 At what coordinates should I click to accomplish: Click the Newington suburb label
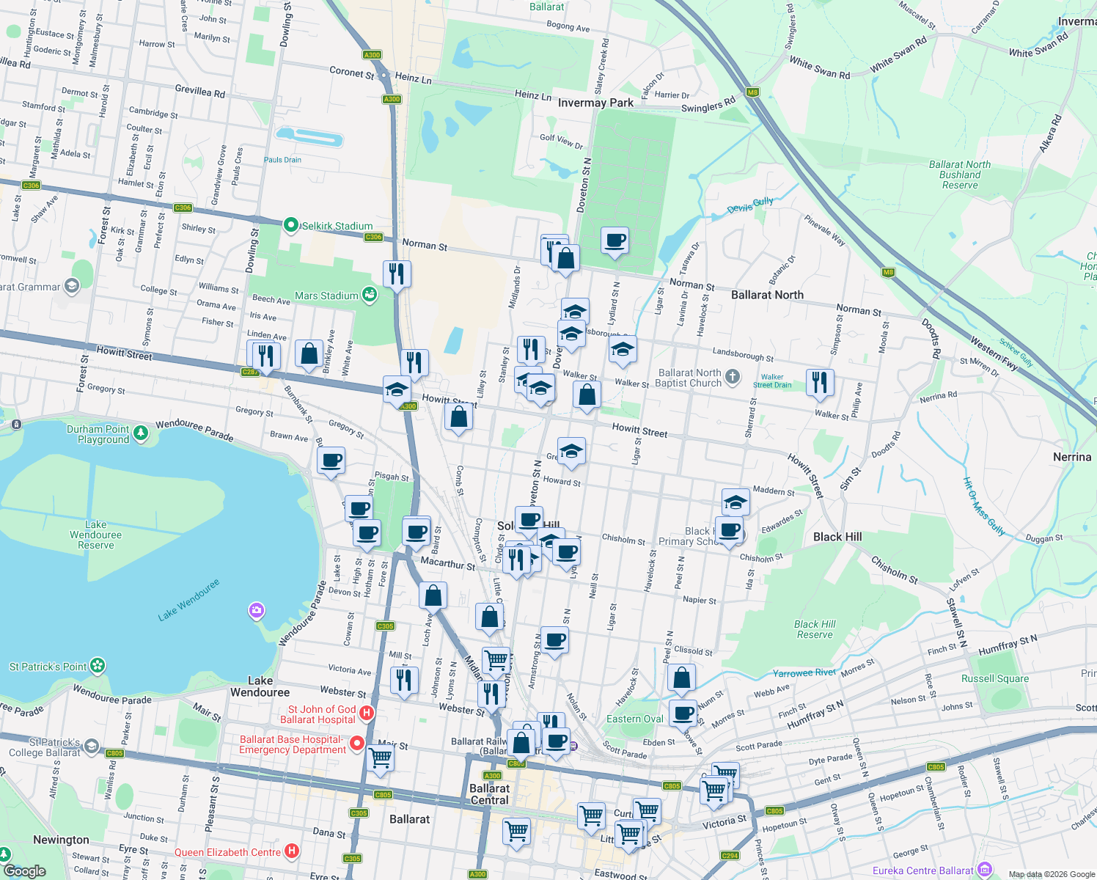(x=61, y=840)
